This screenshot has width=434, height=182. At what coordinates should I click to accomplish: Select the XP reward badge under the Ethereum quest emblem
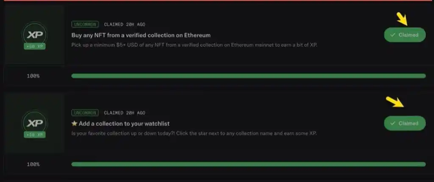[35, 47]
